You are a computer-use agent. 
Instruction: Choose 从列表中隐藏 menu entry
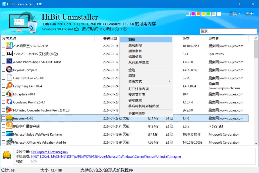click(x=146, y=62)
